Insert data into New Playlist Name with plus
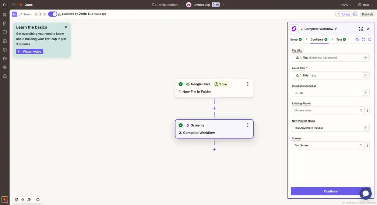The image size is (377, 205). 366,128
